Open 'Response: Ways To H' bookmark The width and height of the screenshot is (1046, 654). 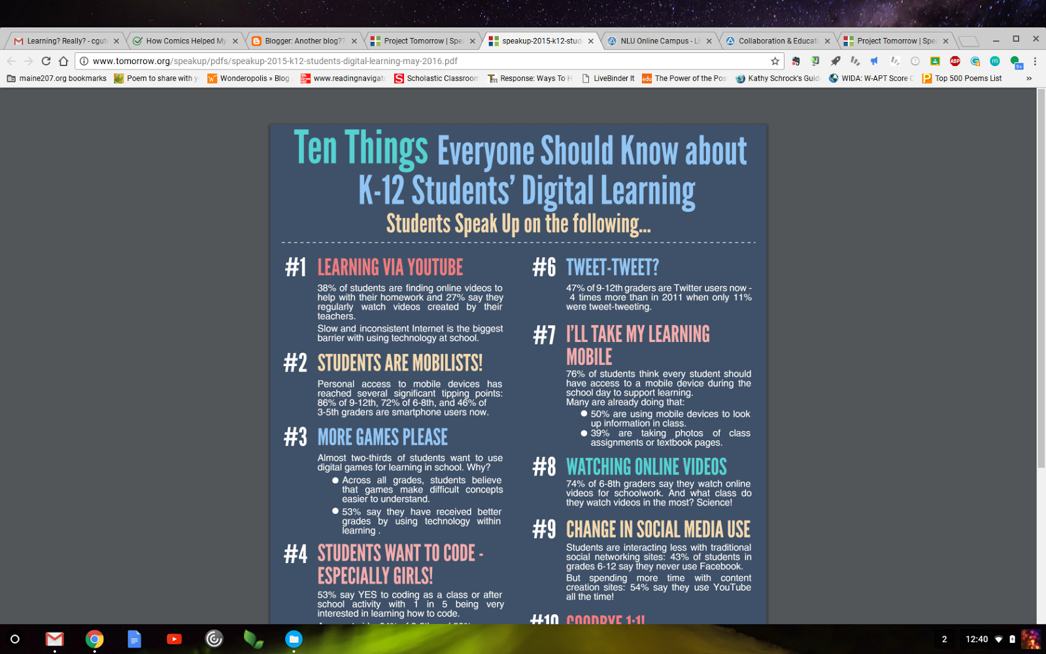(530, 78)
